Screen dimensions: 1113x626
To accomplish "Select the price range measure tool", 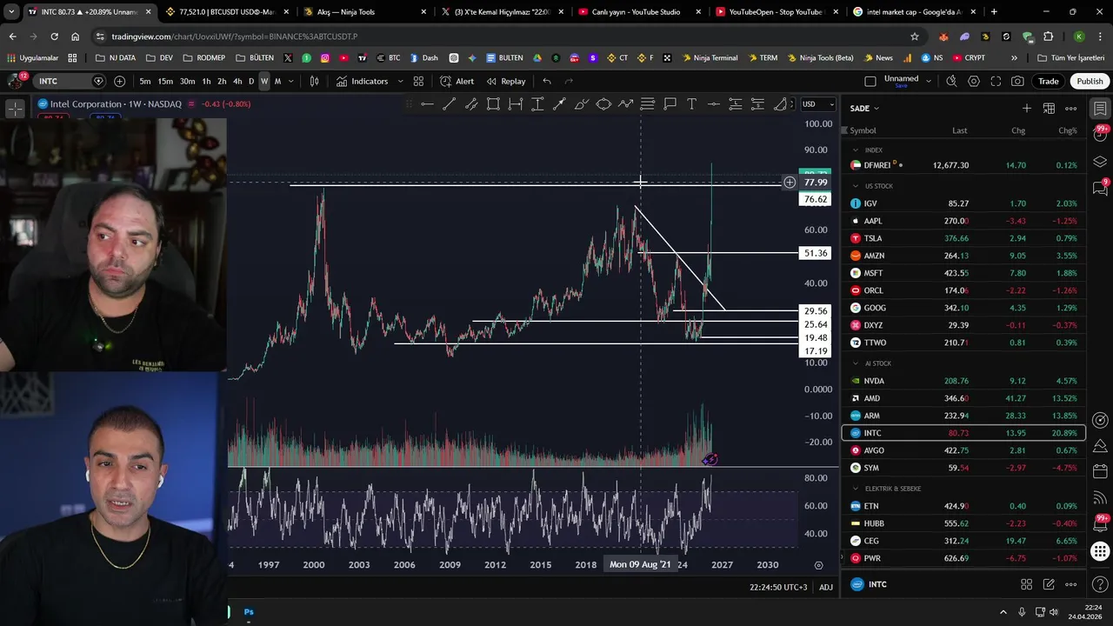I will [x=537, y=104].
